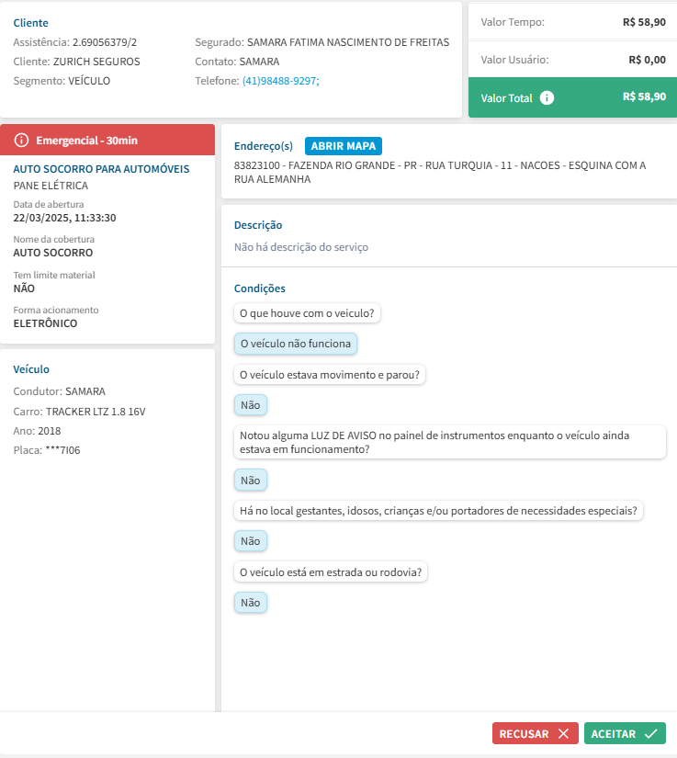Viewport: 677px width, 758px height.
Task: Click the X icon on RECUSAR
Action: [x=563, y=733]
